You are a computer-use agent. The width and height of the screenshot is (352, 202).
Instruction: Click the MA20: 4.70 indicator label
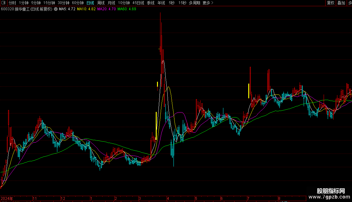pos(107,9)
